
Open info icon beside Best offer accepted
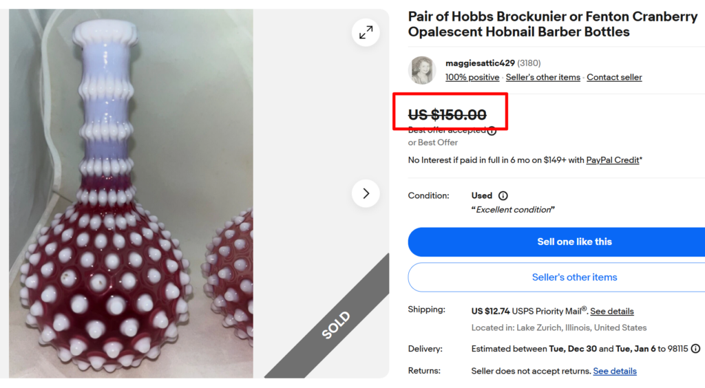tap(492, 131)
